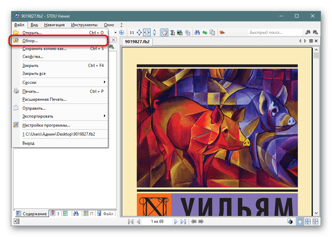Set zoom to actual size 1:1
332x237 pixels.
(132, 33)
